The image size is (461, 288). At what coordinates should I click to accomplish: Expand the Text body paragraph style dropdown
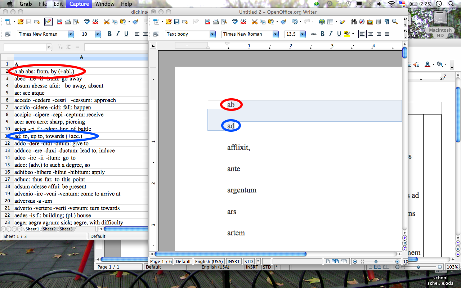point(212,34)
